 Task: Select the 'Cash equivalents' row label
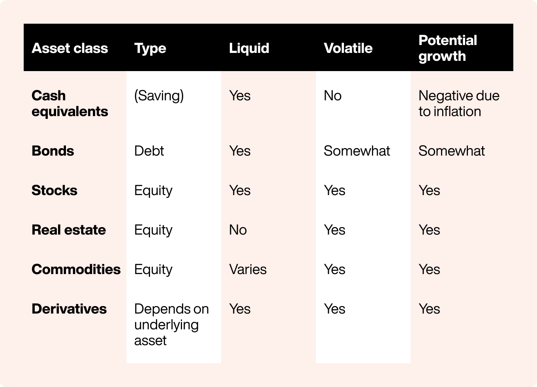point(70,103)
